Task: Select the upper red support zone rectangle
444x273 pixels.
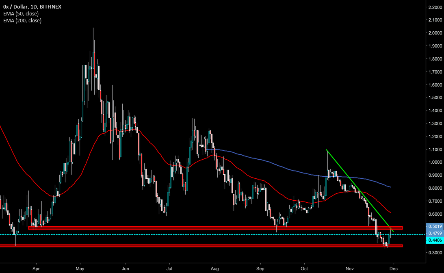Action: [x=215, y=227]
